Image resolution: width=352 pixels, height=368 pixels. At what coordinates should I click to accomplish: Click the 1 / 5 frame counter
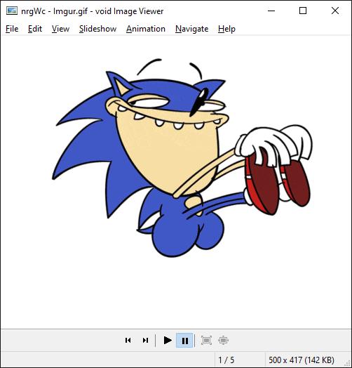tap(226, 360)
